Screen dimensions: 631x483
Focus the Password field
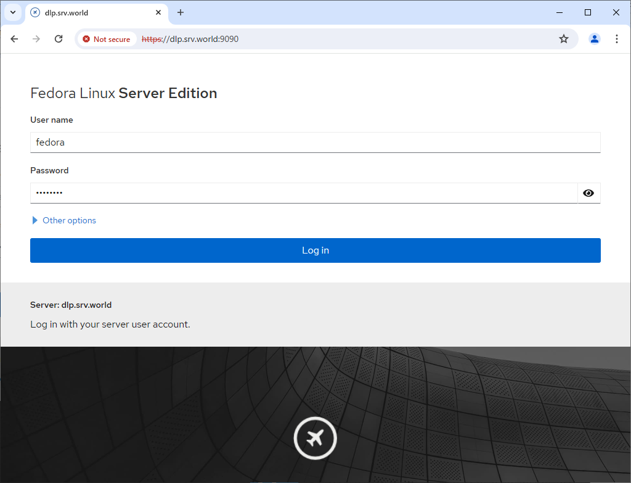tap(304, 193)
